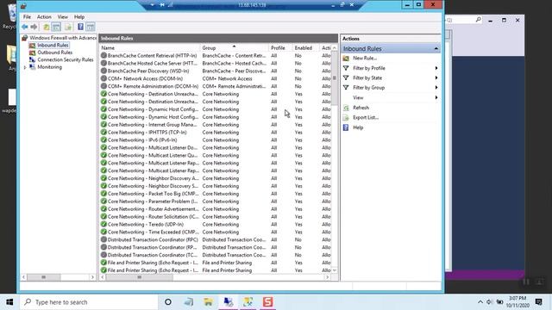552x310 pixels.
Task: Open the File menu
Action: pyautogui.click(x=27, y=17)
